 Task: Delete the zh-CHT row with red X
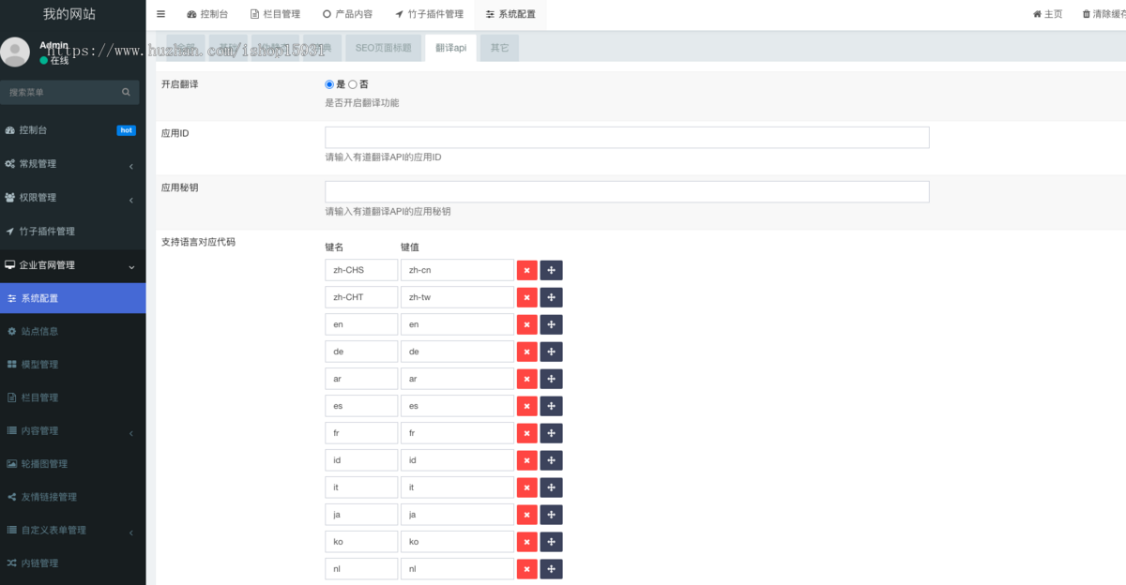click(527, 297)
